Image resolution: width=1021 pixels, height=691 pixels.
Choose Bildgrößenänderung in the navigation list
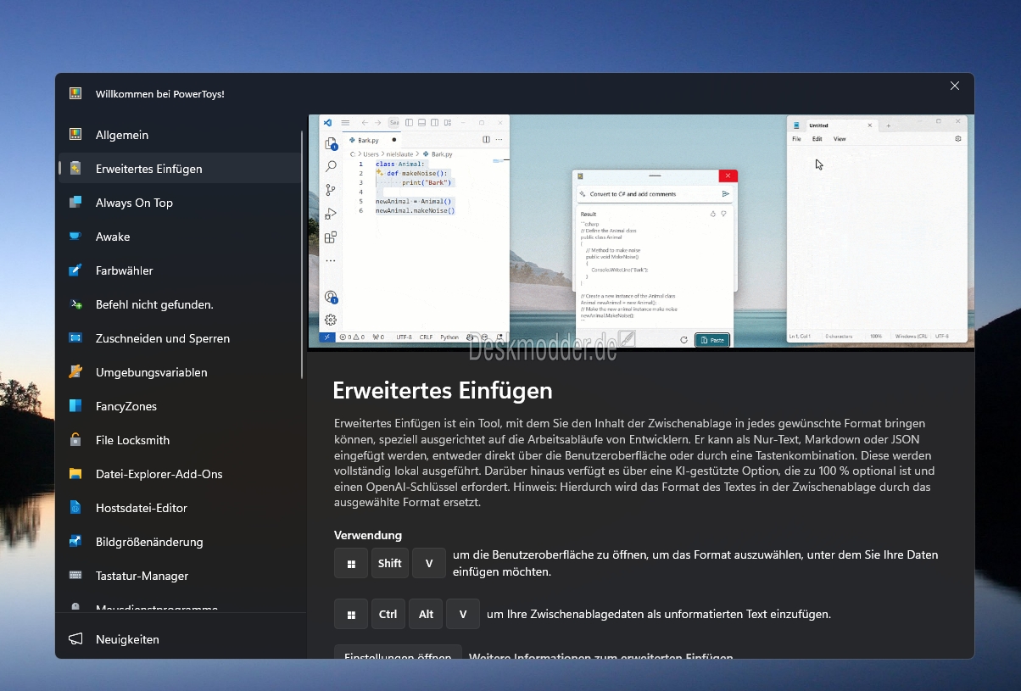point(179,542)
